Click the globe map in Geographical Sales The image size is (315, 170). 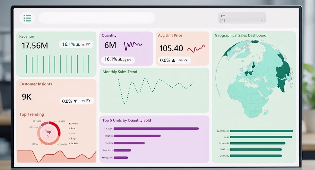coord(254,79)
